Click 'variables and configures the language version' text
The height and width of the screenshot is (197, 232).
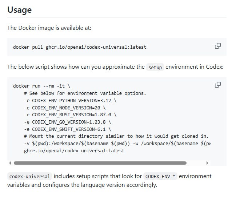(x=82, y=185)
